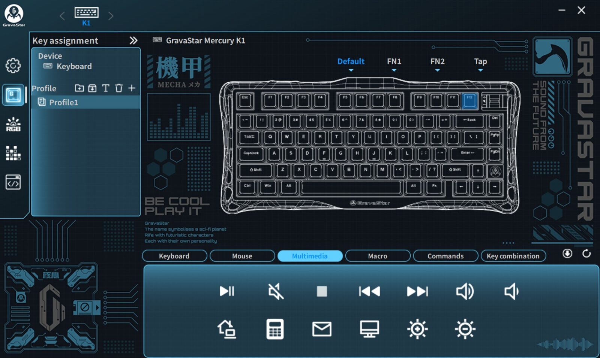Viewport: 600px width, 358px height.
Task: Collapse the Key assignment panel double chevron
Action: coord(133,40)
